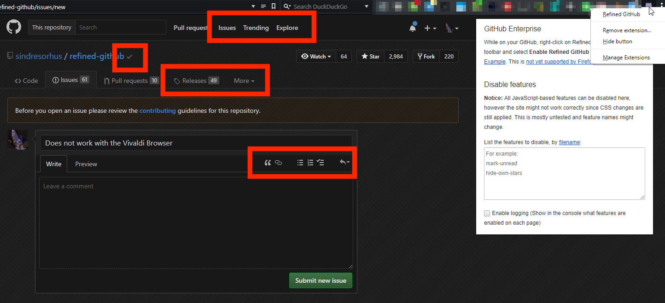Click the Leave a comment text area
Viewport: 665px width, 303px height.
coord(196,223)
